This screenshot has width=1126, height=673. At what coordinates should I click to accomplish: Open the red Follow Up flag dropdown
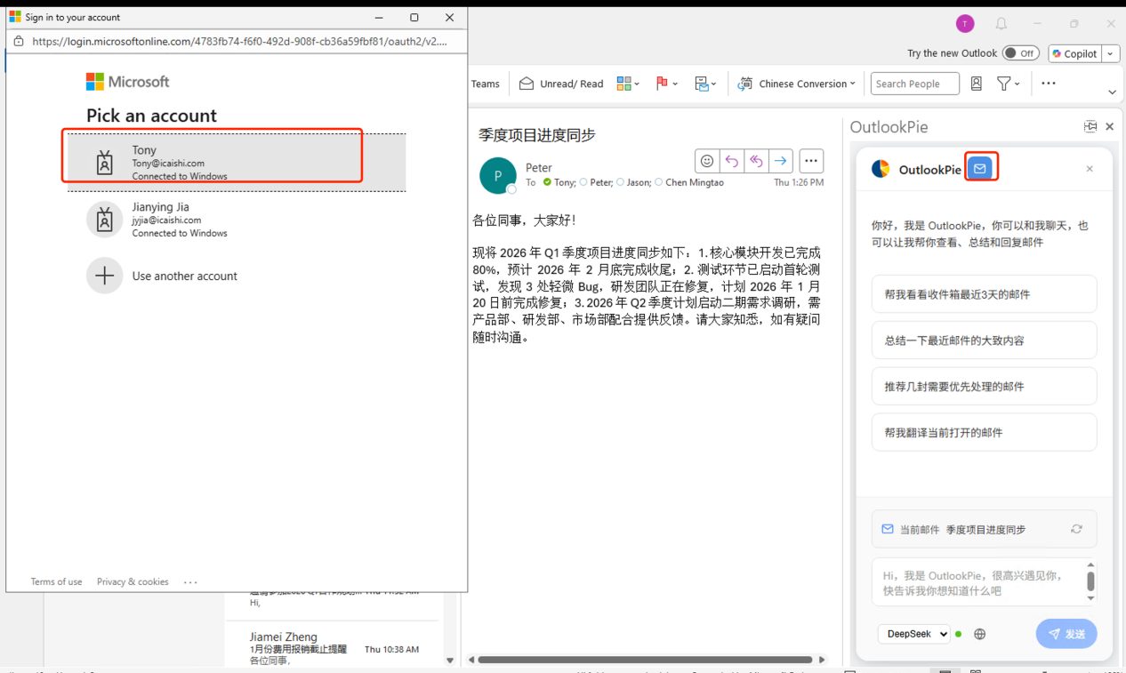pyautogui.click(x=666, y=84)
